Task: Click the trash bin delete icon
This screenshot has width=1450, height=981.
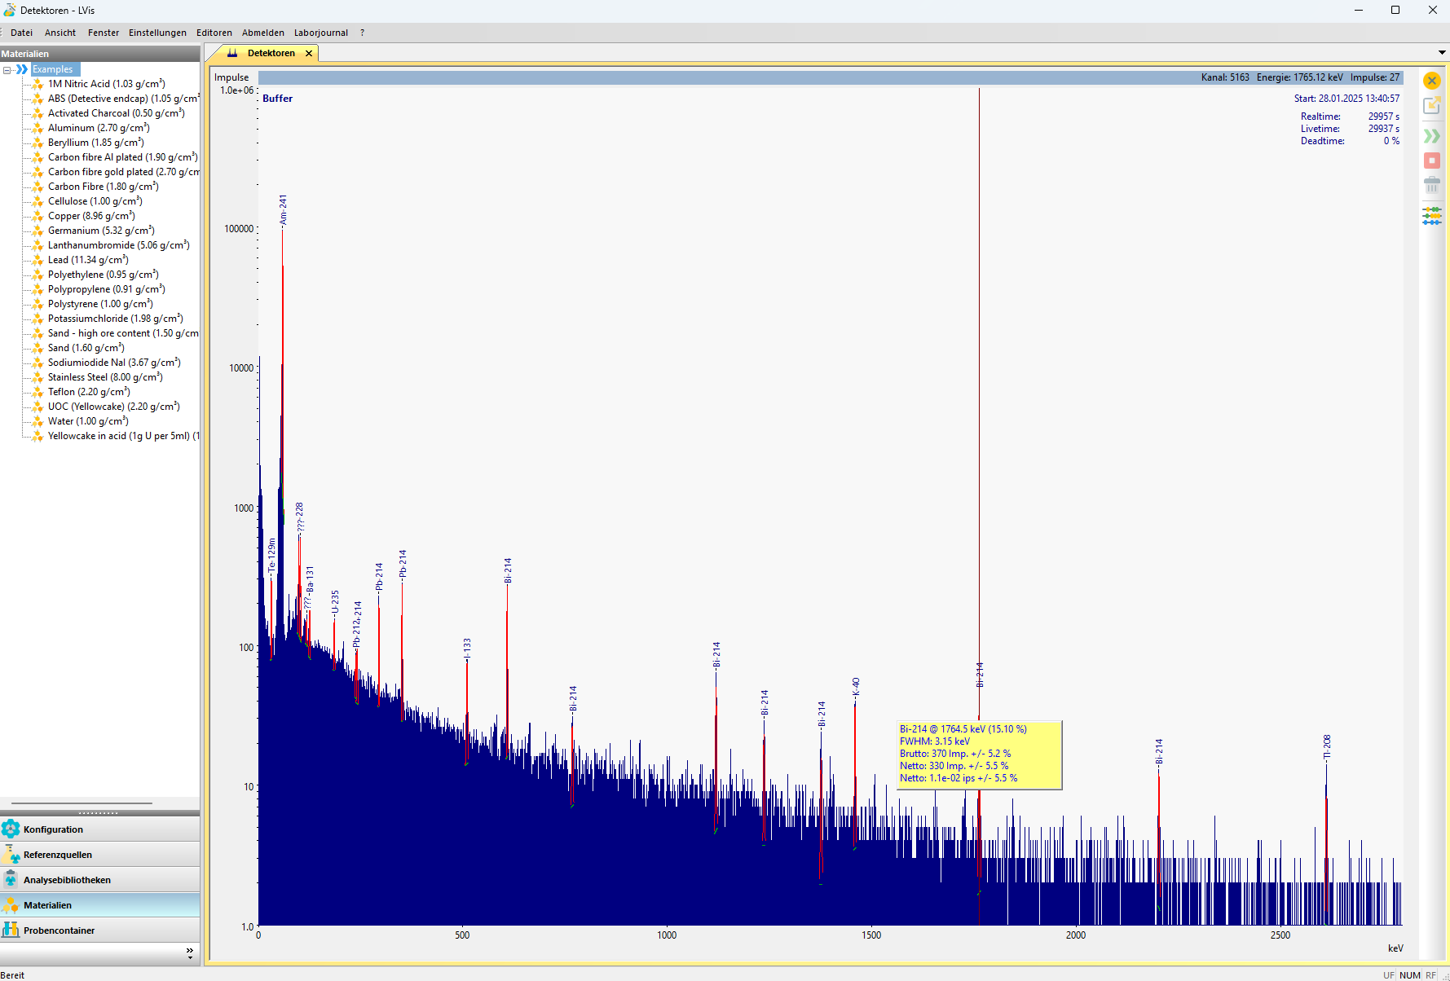Action: (x=1431, y=185)
